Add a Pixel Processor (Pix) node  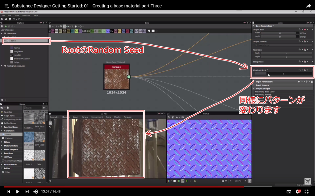click(112, 31)
